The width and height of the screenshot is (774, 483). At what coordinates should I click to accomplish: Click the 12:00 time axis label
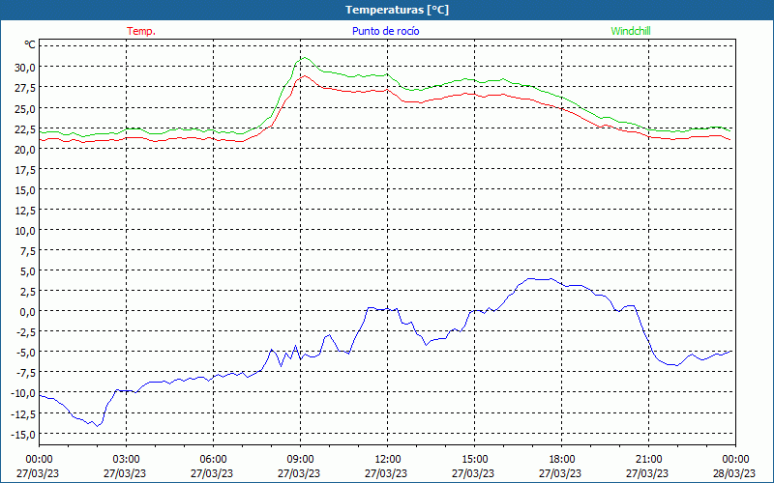point(388,460)
